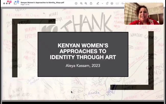The image size is (166, 104).
Task: Zoom in on the PDF page
Action: point(86,3)
